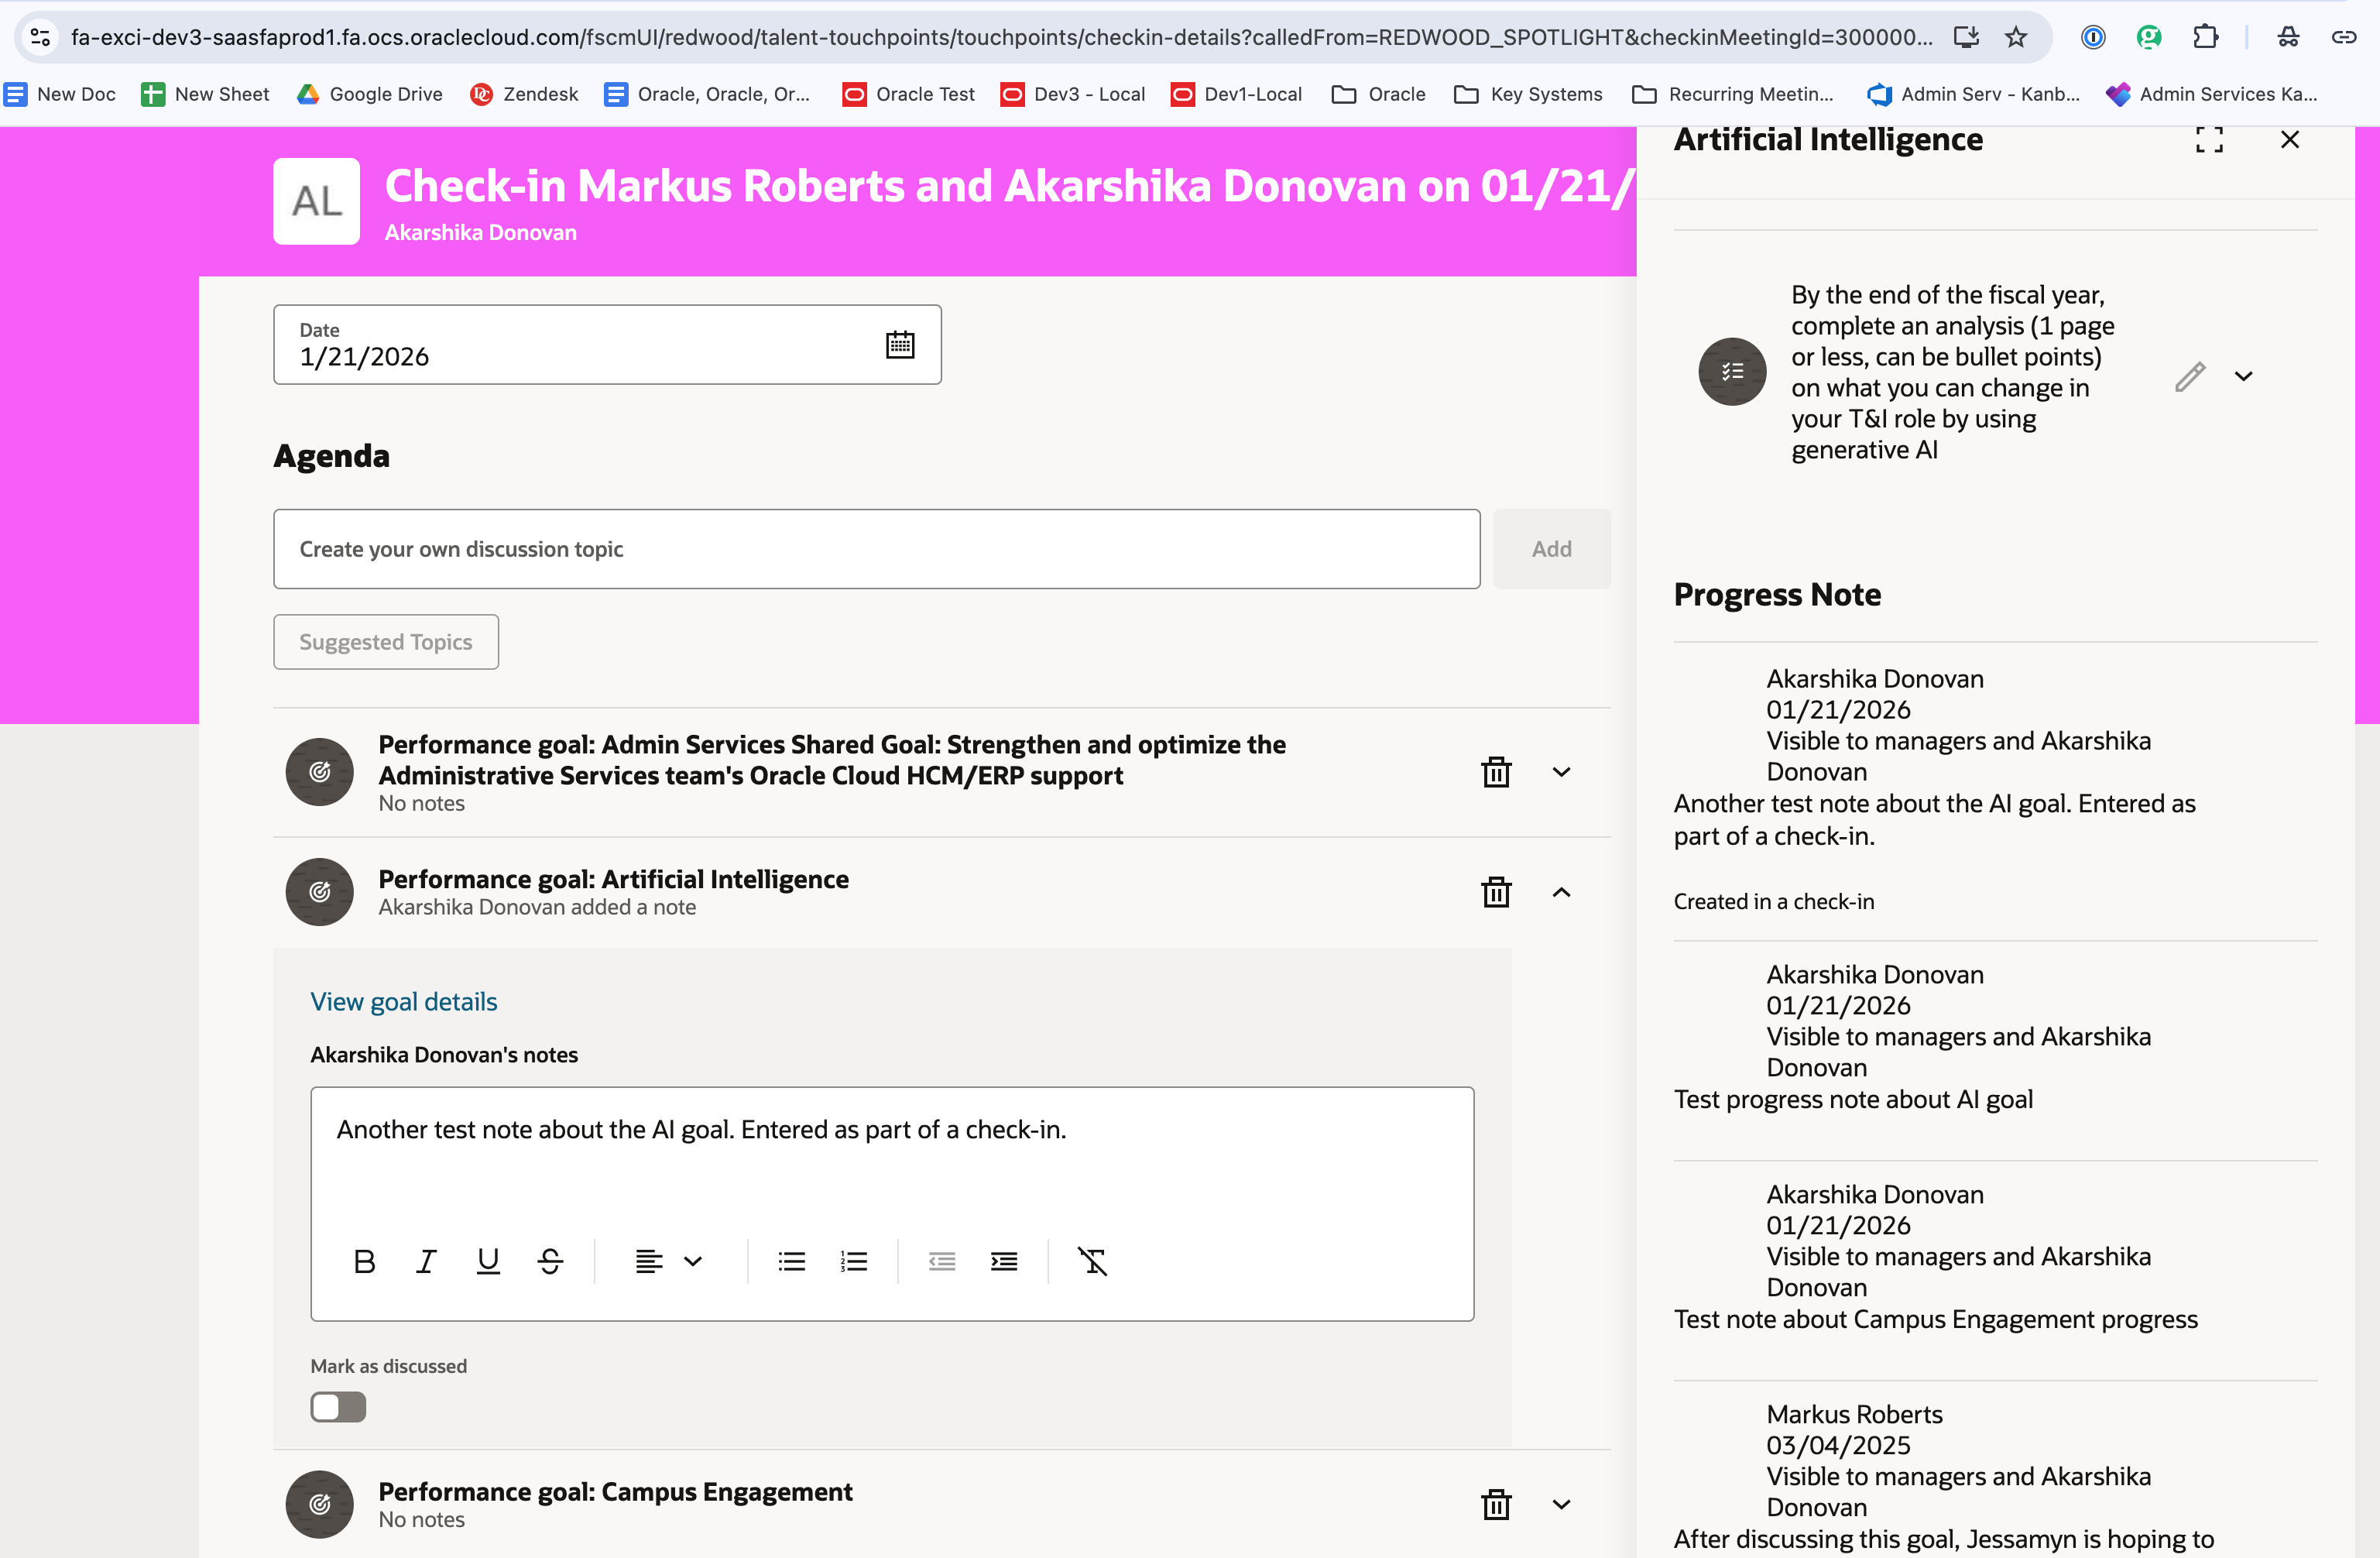Apply italic formatting in notes editor

click(x=426, y=1261)
